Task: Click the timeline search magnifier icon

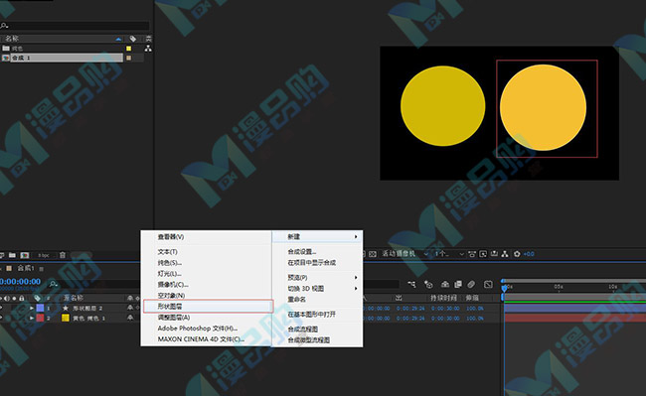Action: pyautogui.click(x=53, y=284)
